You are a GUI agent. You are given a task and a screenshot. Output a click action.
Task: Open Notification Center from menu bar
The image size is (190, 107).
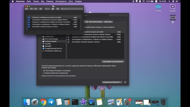[x=177, y=1]
